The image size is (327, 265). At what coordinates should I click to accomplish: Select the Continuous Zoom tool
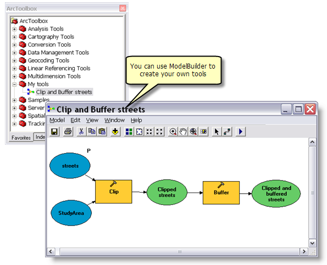click(x=193, y=132)
